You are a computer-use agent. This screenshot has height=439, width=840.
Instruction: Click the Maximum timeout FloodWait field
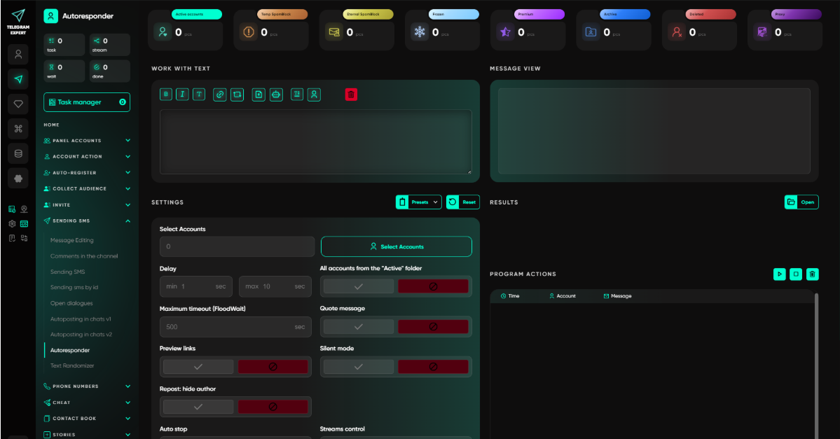pos(235,326)
